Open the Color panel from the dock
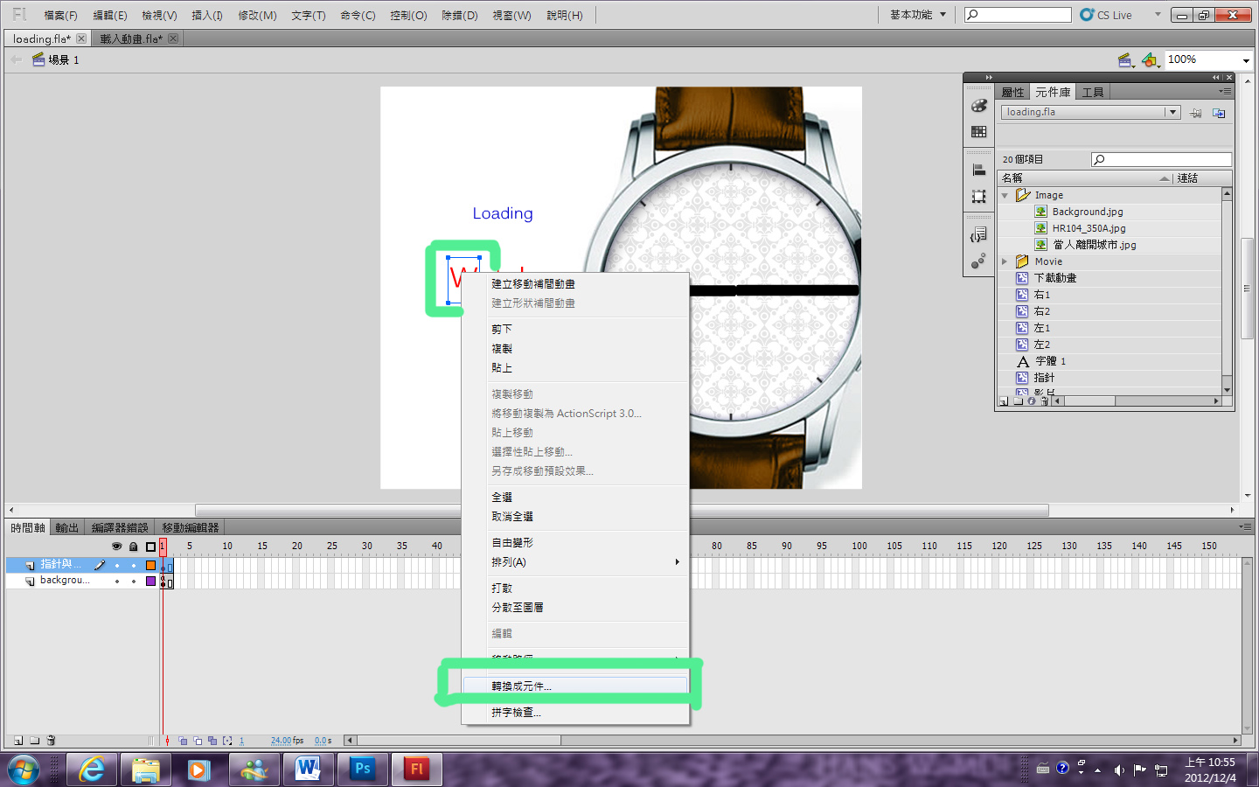Viewport: 1259px width, 787px height. (978, 107)
